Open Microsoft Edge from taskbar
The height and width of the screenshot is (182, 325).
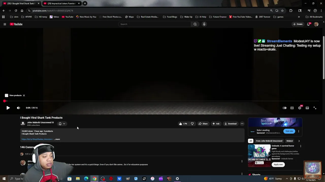(86, 179)
